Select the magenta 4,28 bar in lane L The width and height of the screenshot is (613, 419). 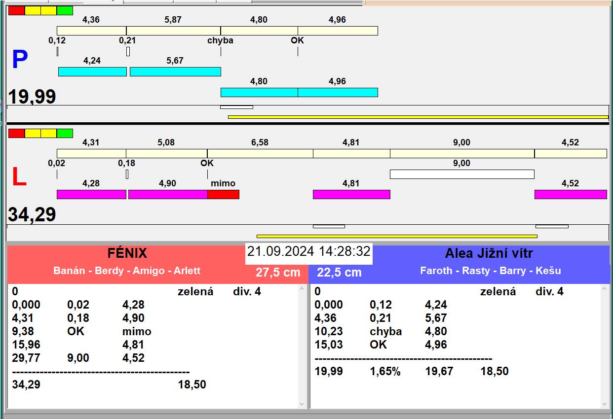91,194
